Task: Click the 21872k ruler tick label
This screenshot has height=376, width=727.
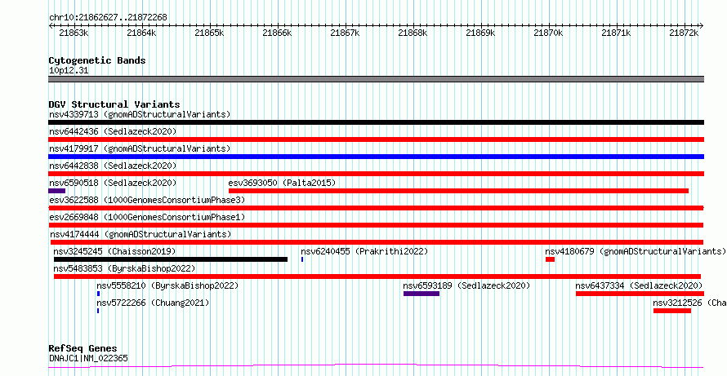Action: click(x=685, y=33)
